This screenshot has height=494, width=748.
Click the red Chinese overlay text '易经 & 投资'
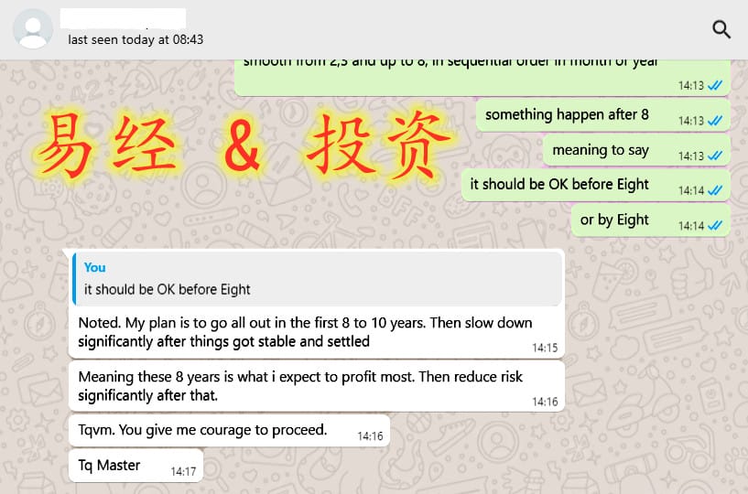tap(244, 145)
